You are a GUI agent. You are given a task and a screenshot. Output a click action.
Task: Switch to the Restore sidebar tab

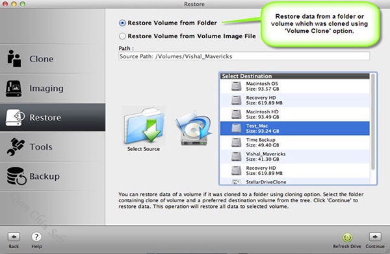(x=53, y=117)
